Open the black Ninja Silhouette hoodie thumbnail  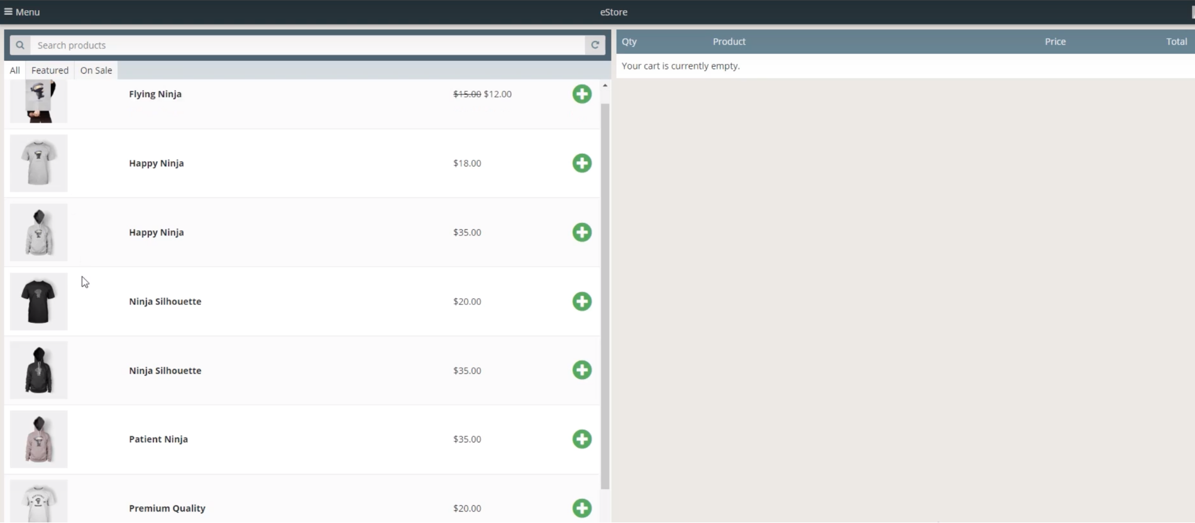point(39,371)
